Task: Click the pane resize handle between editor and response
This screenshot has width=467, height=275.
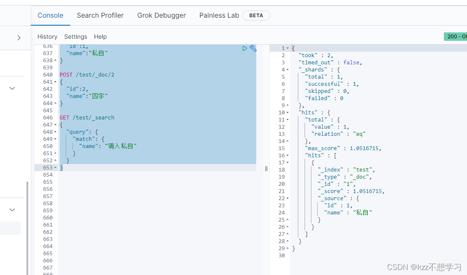Action: [x=266, y=169]
